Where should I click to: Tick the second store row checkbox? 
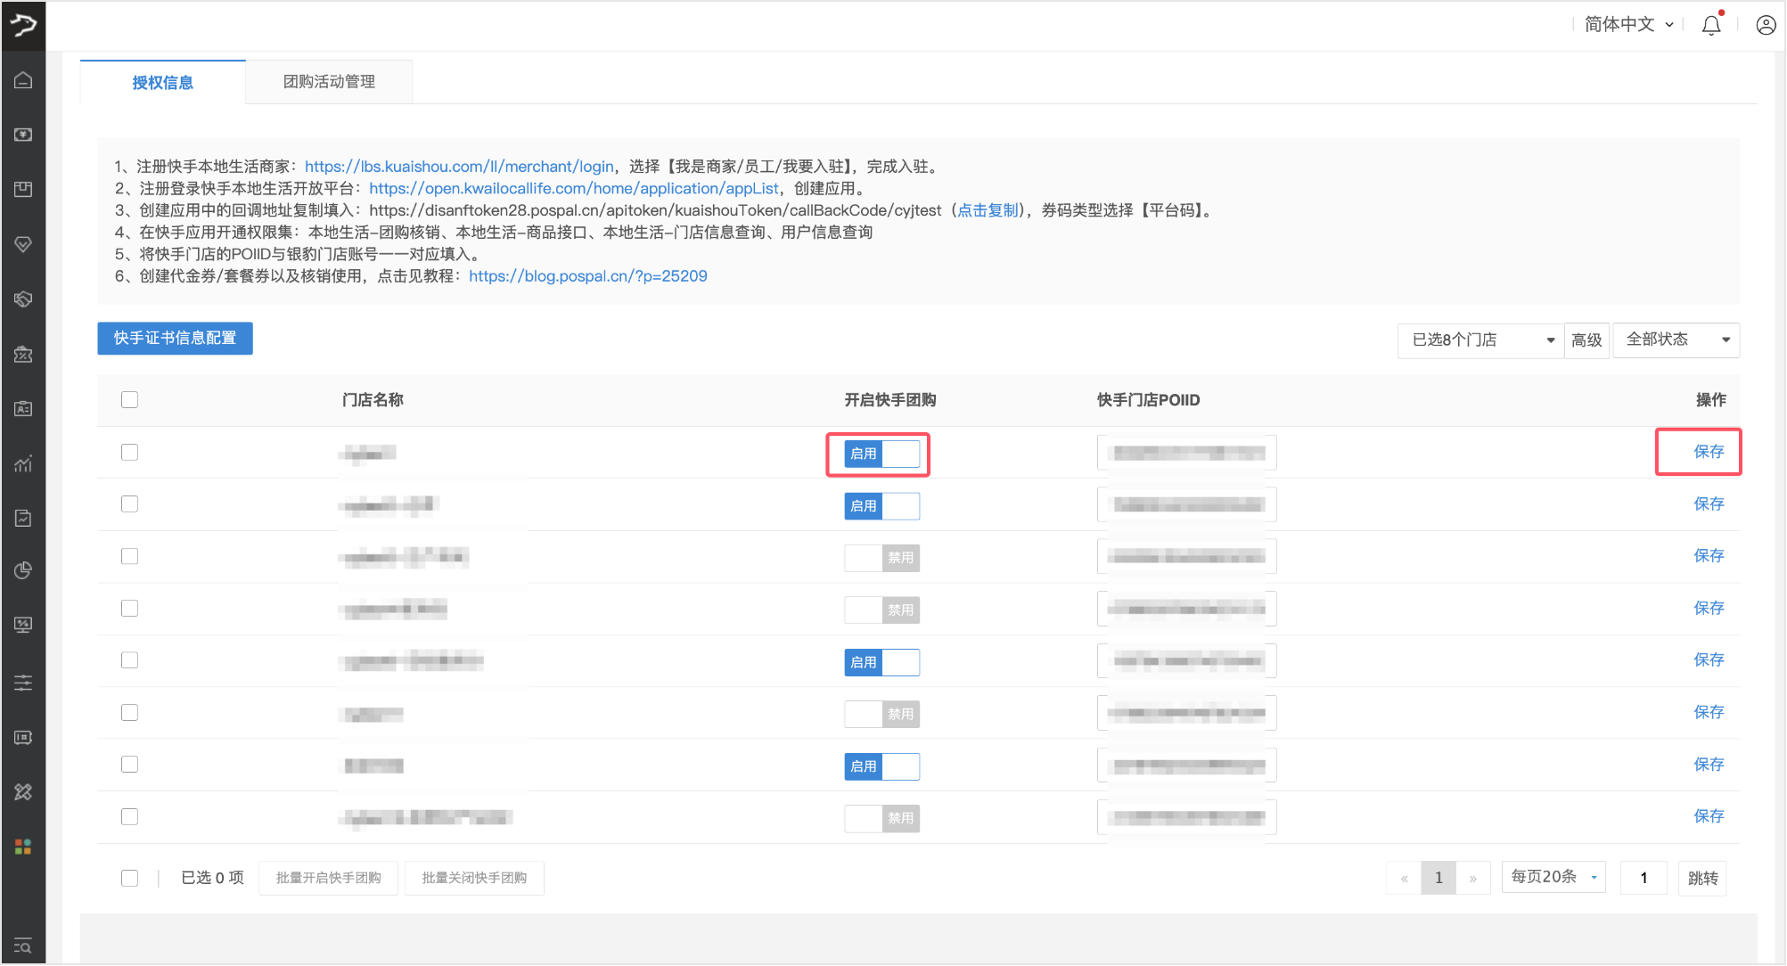click(130, 504)
